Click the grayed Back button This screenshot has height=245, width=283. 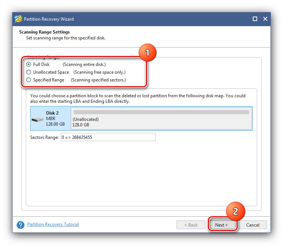click(191, 225)
